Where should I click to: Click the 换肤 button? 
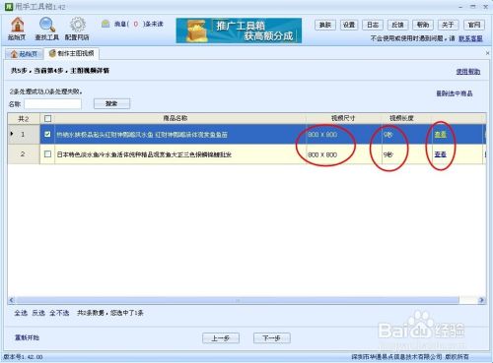325,25
